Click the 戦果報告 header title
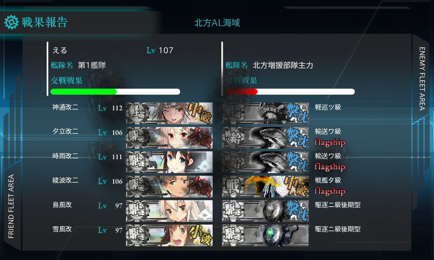The height and width of the screenshot is (260, 434). point(44,22)
